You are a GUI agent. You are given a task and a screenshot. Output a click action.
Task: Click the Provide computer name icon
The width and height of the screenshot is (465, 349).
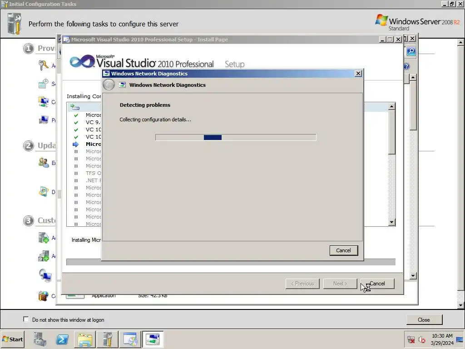click(x=43, y=120)
